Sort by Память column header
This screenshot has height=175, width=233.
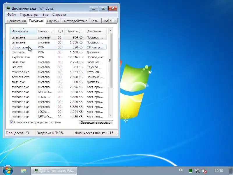click(75, 31)
